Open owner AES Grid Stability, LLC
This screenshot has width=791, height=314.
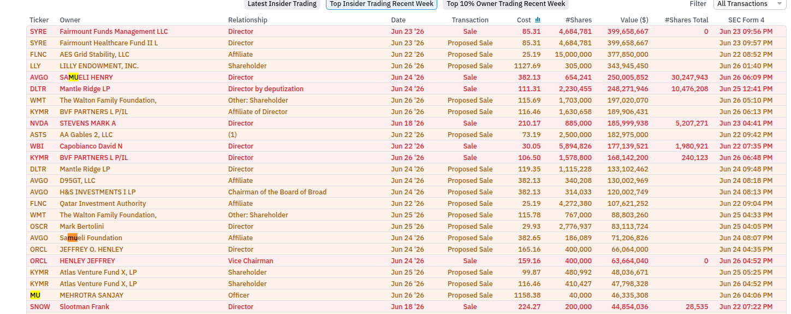(x=94, y=54)
